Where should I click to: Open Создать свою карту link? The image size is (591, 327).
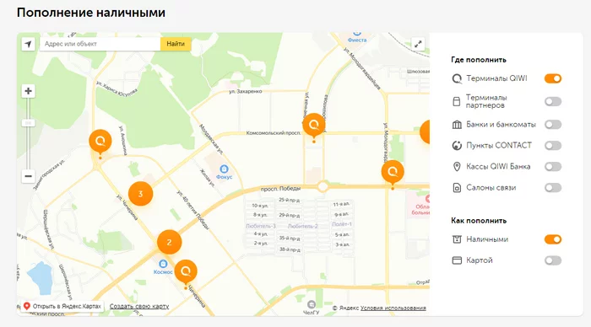pos(139,306)
